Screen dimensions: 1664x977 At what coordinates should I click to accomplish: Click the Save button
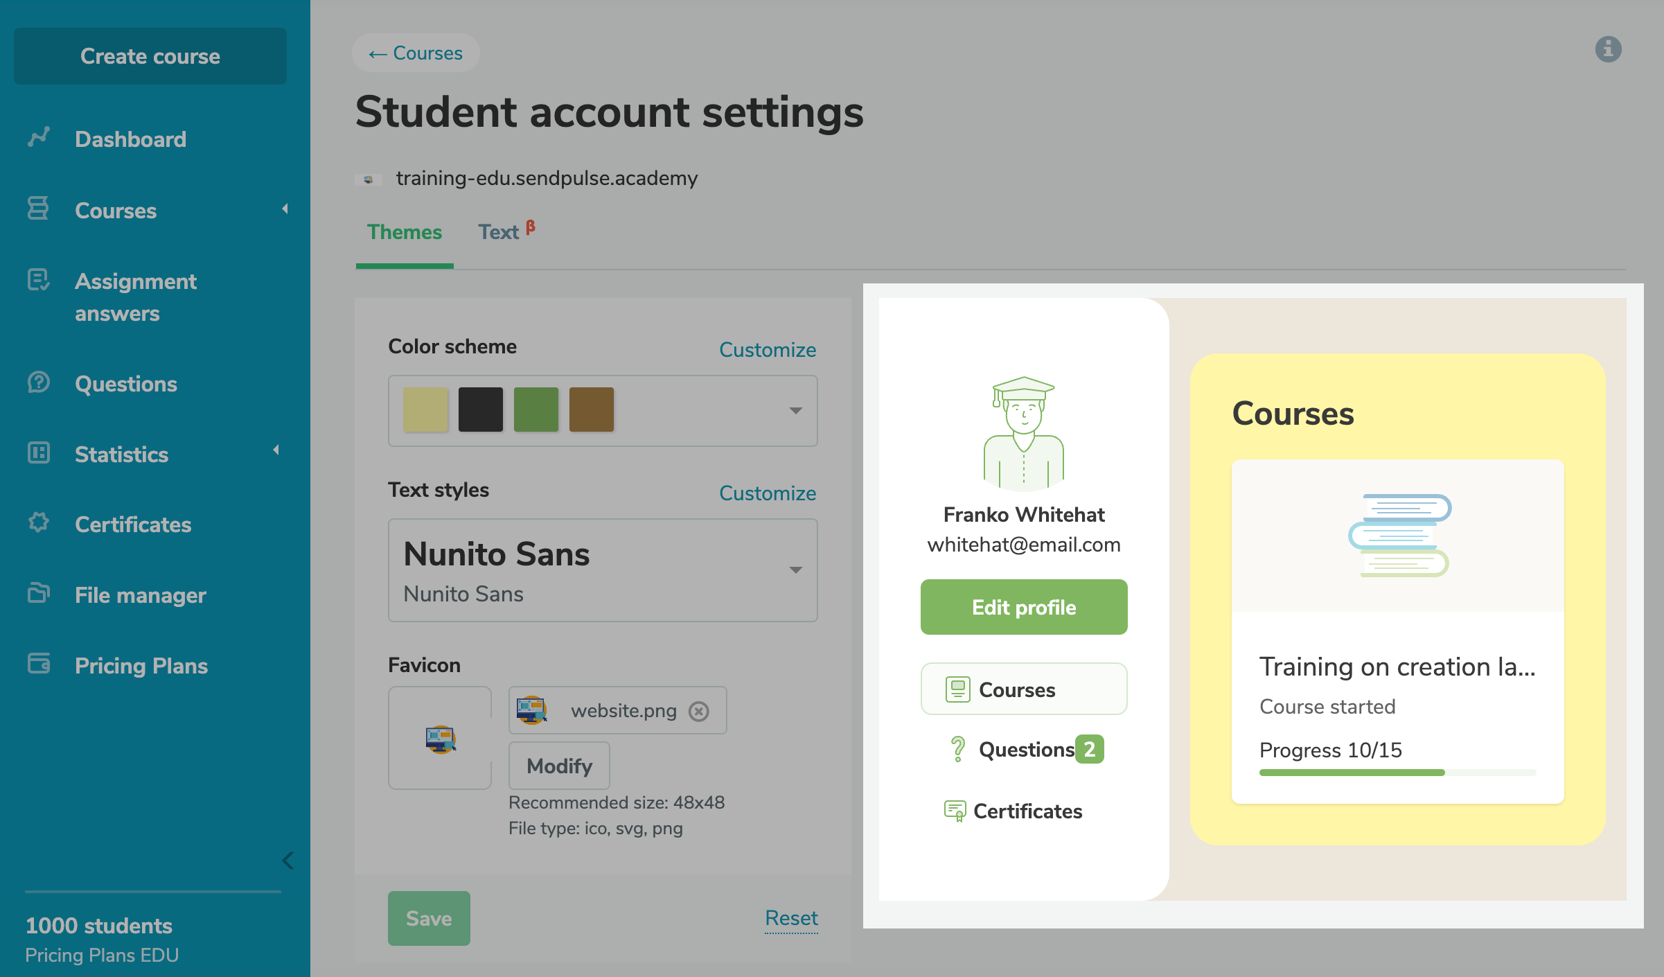point(429,918)
